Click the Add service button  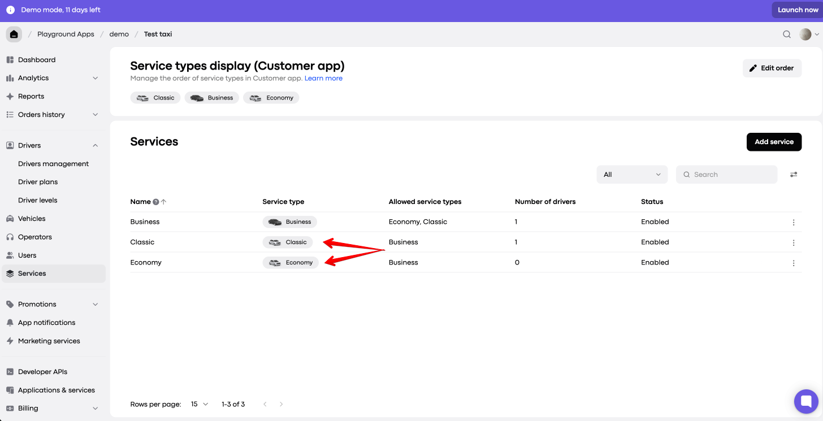coord(774,142)
